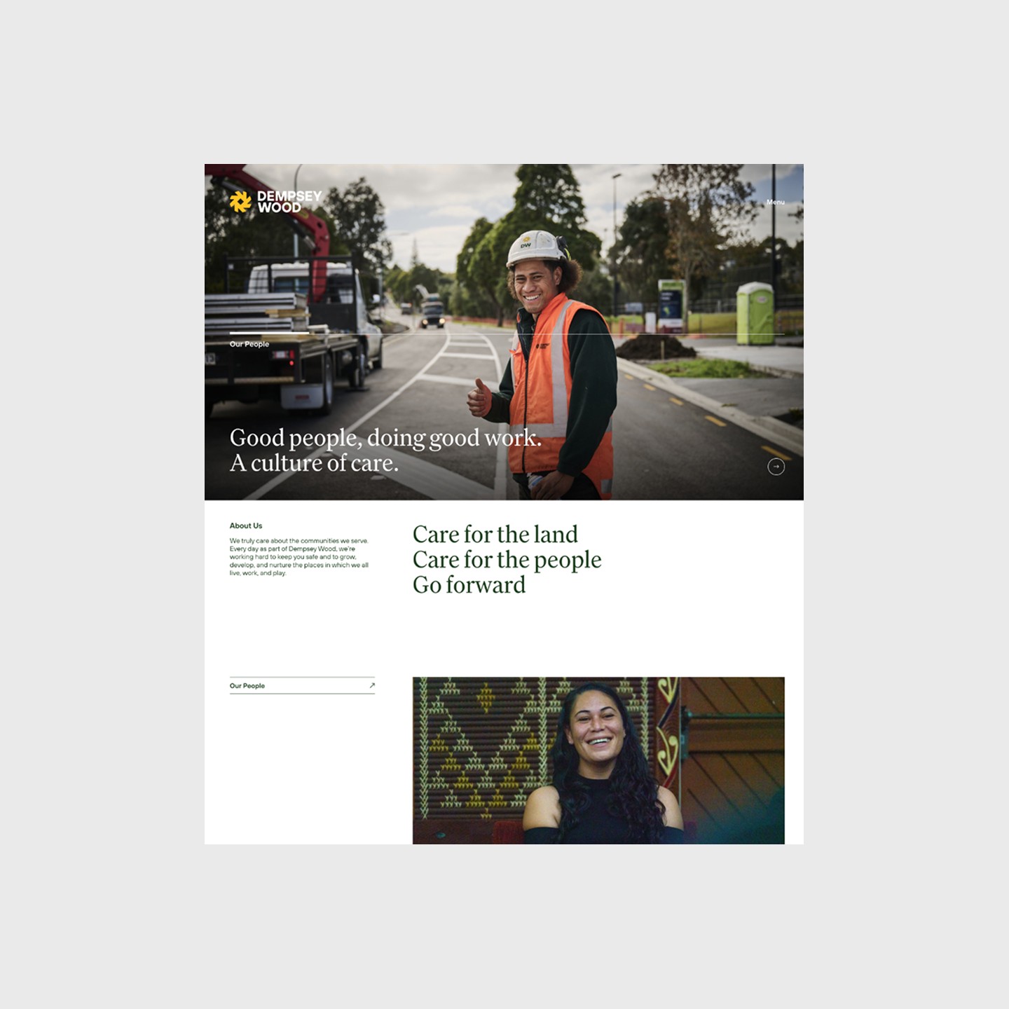Image resolution: width=1009 pixels, height=1009 pixels.
Task: Click the circular next-arrow button on hero
Action: 776,467
